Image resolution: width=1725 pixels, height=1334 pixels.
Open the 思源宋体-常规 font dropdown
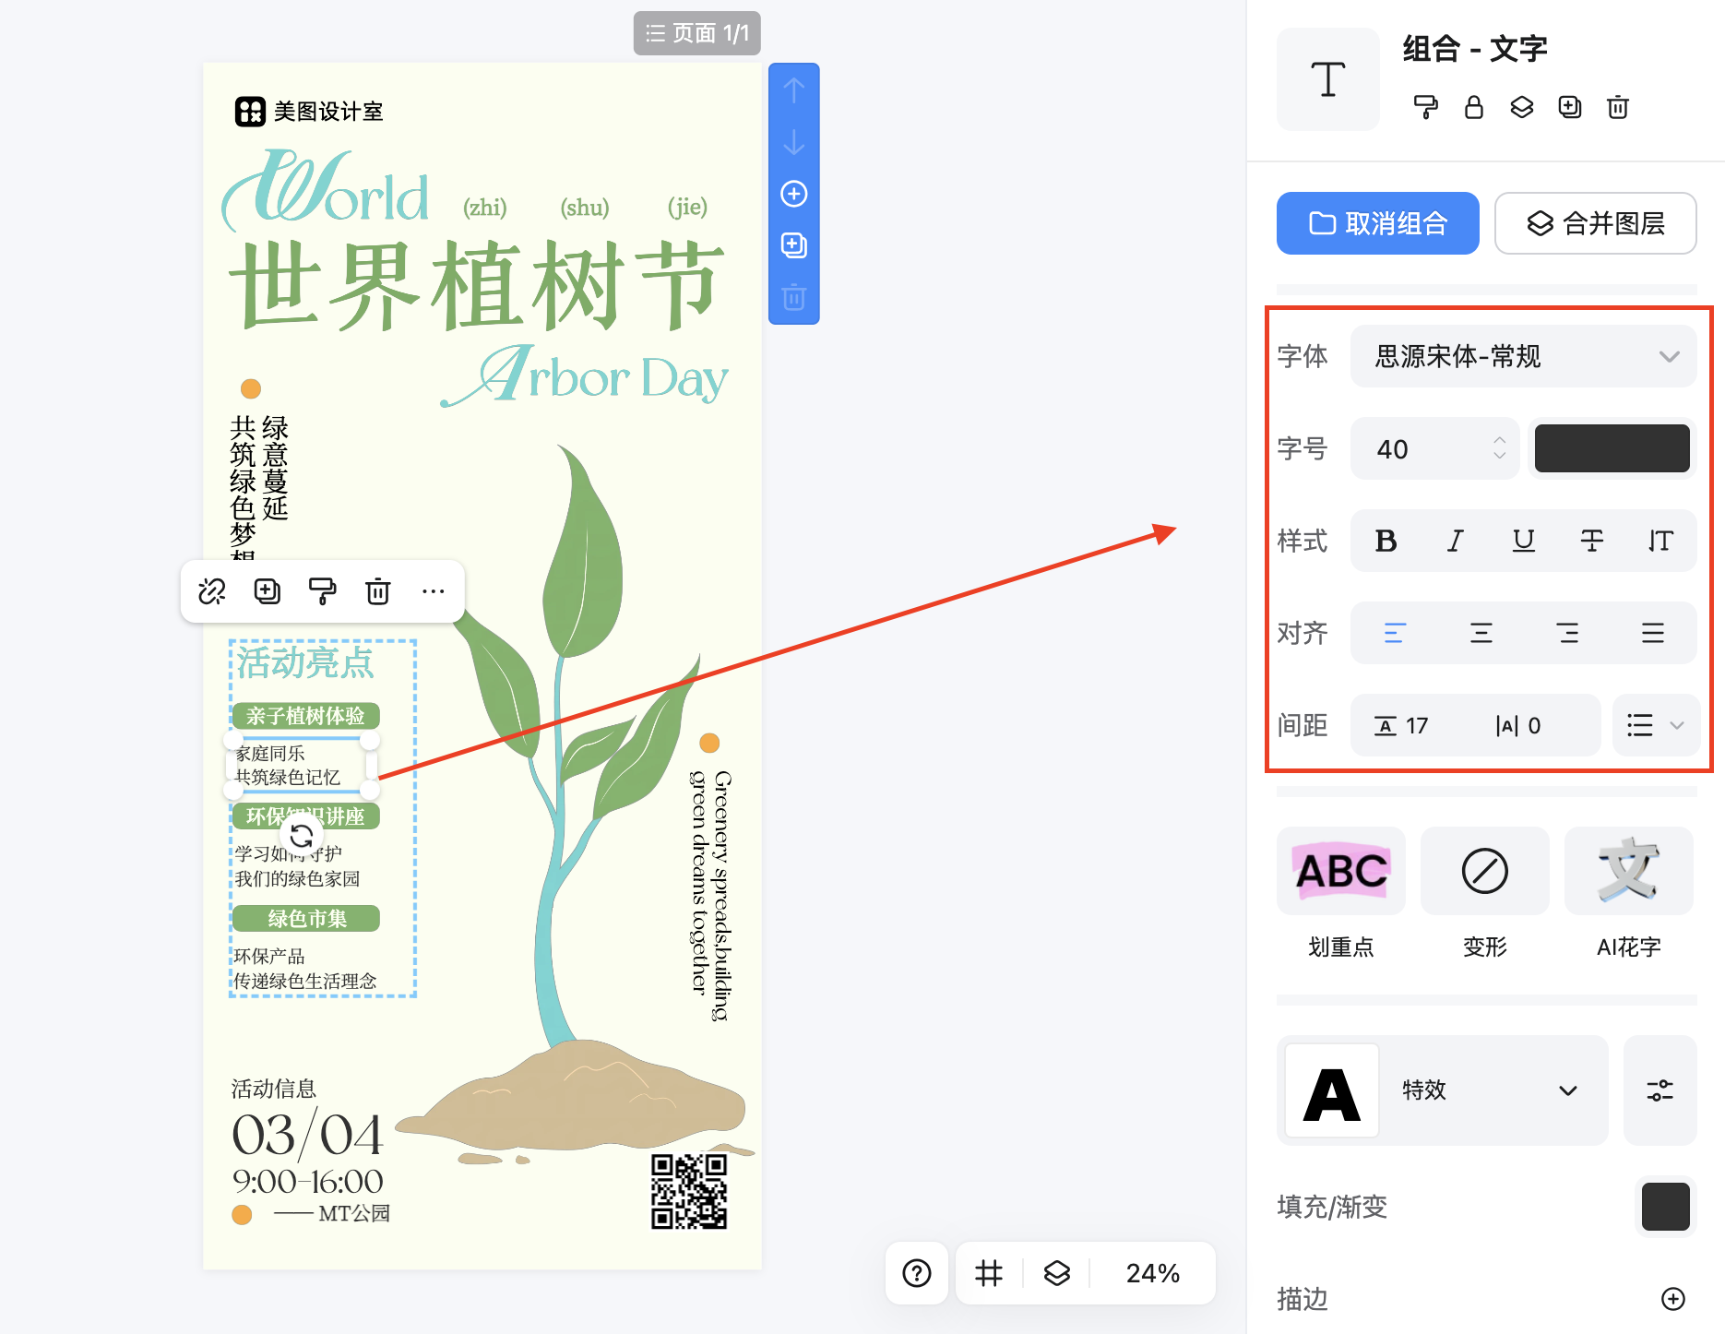click(x=1523, y=356)
